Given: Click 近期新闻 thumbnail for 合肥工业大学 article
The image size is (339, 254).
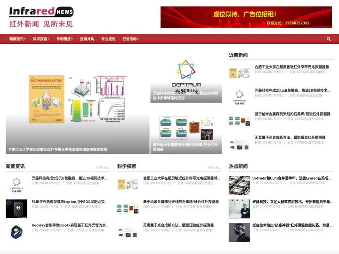Looking at the screenshot, I should (239, 73).
